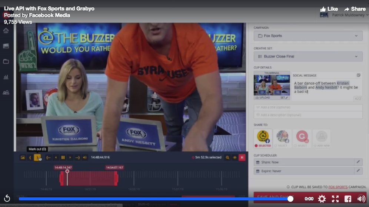
Task: Open the zoom magnifier tool on timeline
Action: coord(227,158)
